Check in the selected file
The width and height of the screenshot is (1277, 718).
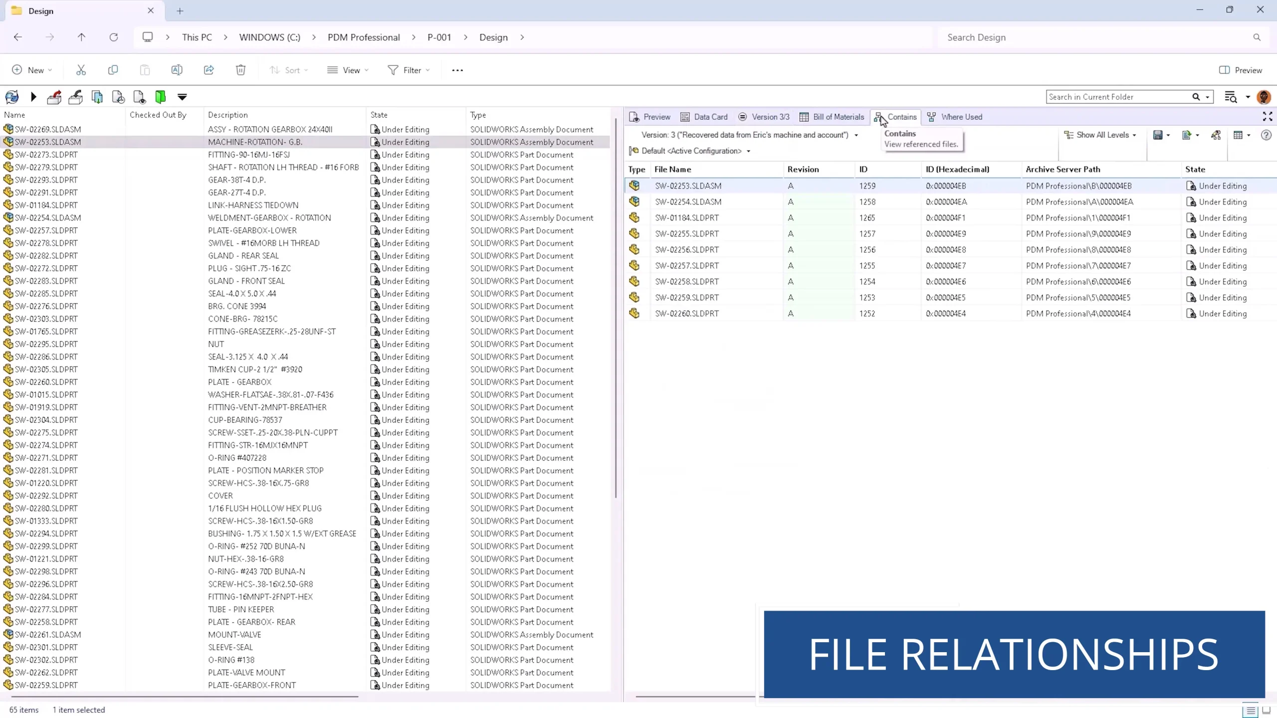pos(76,97)
